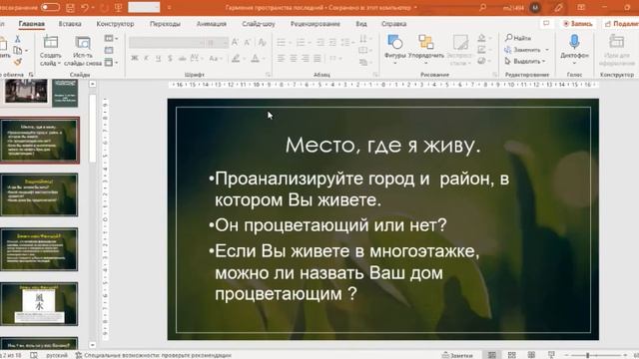Open comments pane icon
The height and width of the screenshot is (359, 639).
pyautogui.click(x=546, y=24)
